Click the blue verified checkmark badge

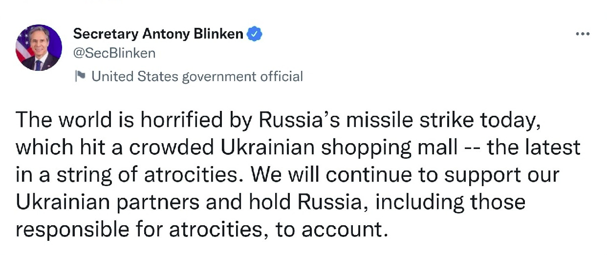tap(255, 34)
